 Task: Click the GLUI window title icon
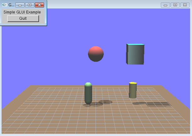pos(5,5)
